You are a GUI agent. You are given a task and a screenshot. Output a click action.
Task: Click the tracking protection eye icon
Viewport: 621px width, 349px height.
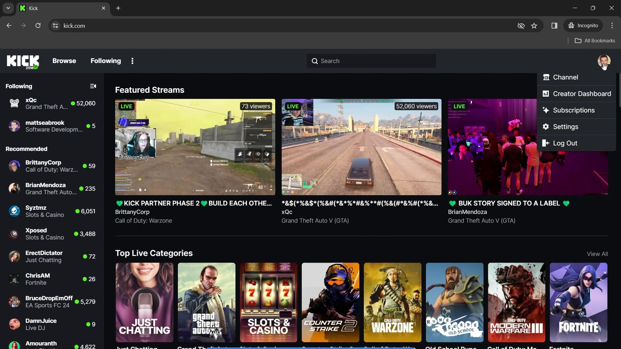[521, 26]
